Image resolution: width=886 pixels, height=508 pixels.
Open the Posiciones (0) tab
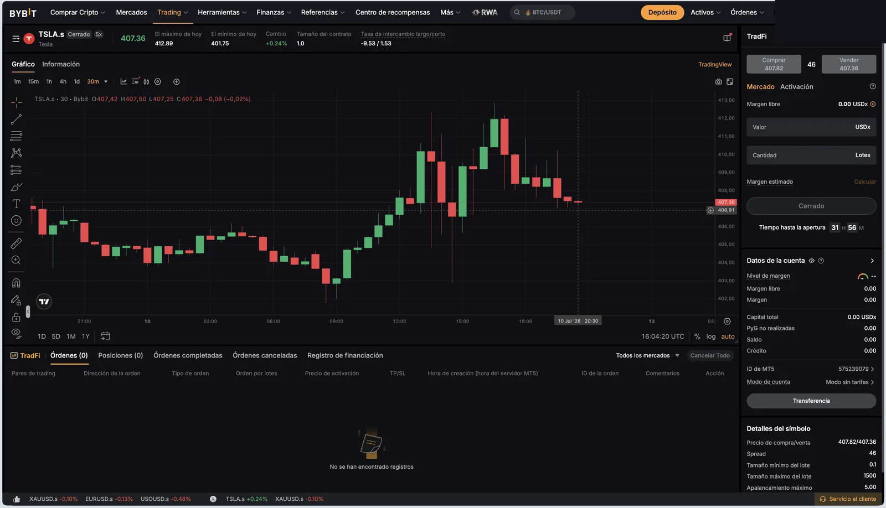point(121,355)
